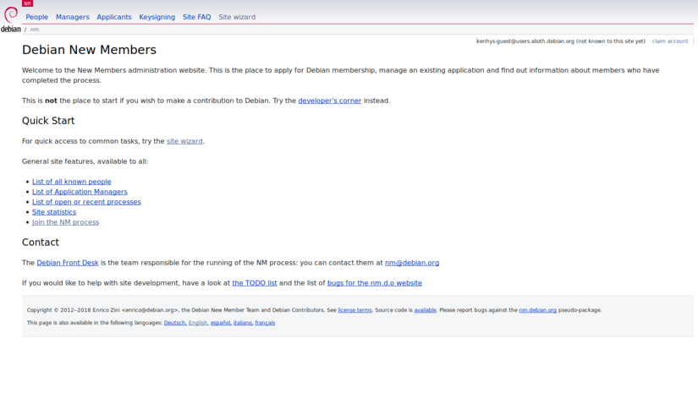The height and width of the screenshot is (409, 698).
Task: Go to the Applicants page
Action: click(114, 17)
